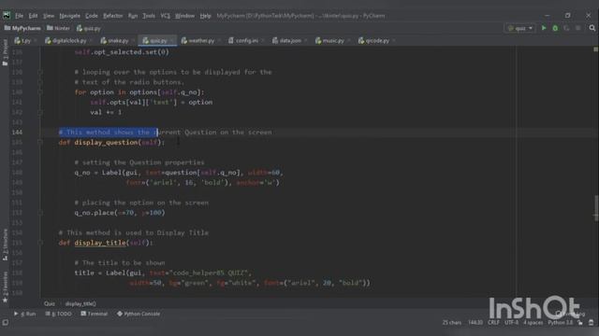Open the Python Console tool window

pos(139,314)
